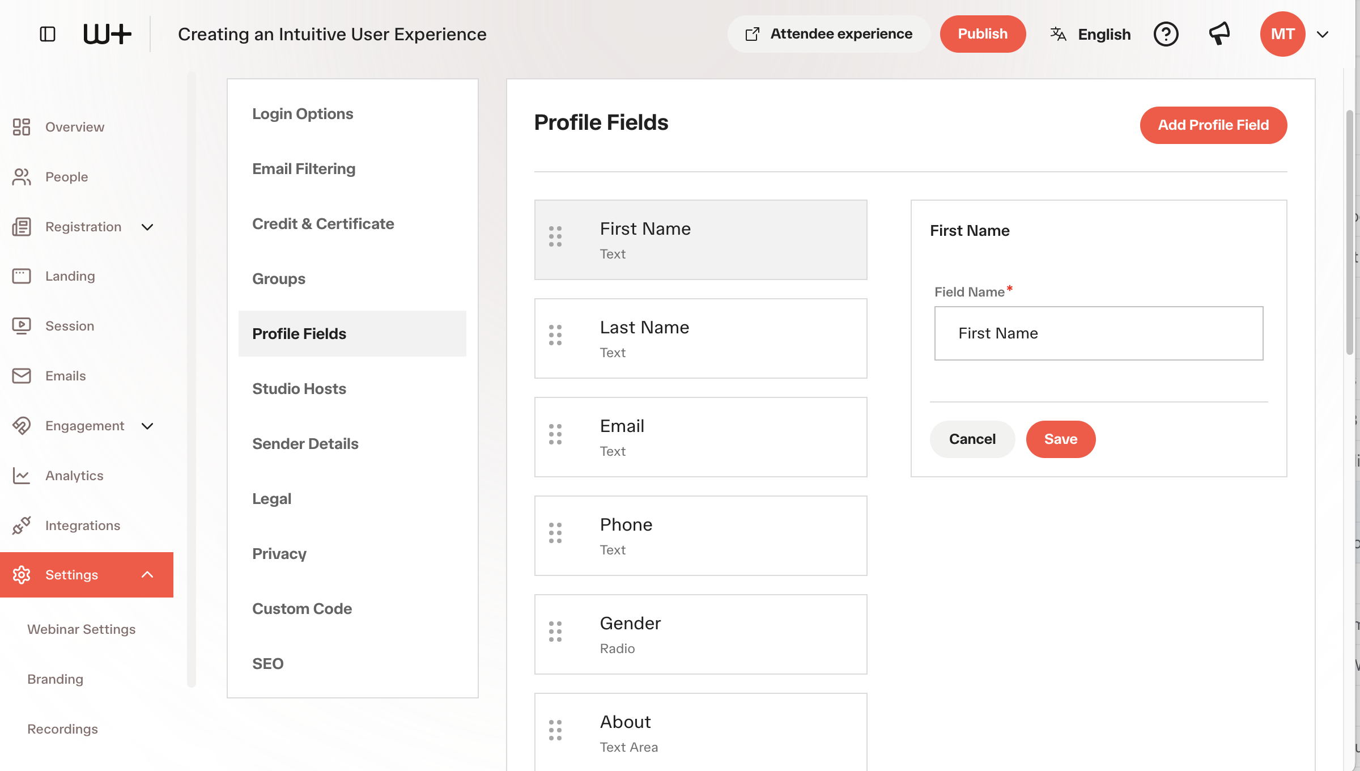Click the Settings gear icon
The width and height of the screenshot is (1360, 771).
click(x=22, y=575)
